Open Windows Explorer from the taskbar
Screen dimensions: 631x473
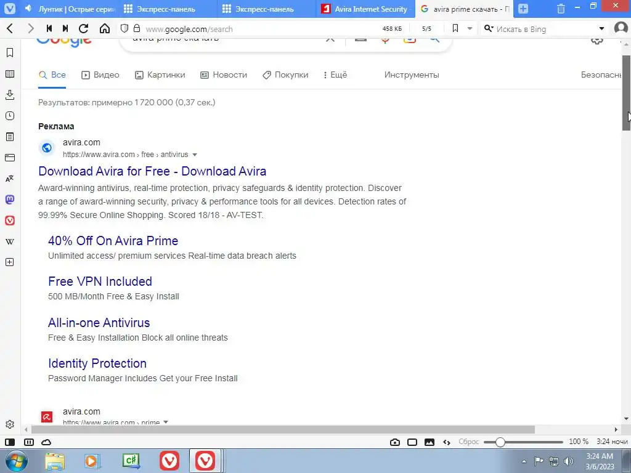pos(55,461)
